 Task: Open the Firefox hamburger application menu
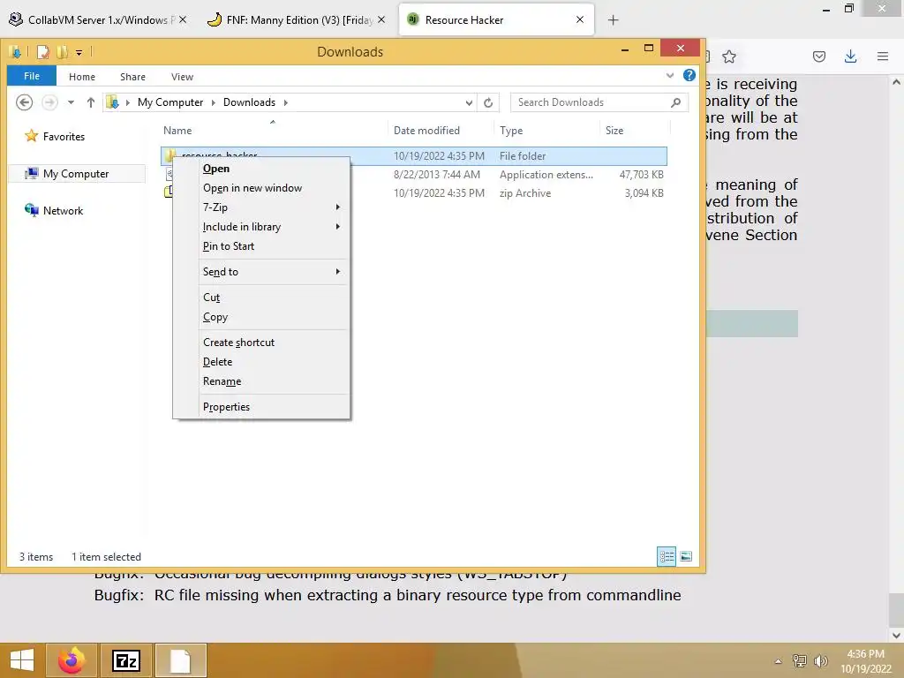coord(883,56)
